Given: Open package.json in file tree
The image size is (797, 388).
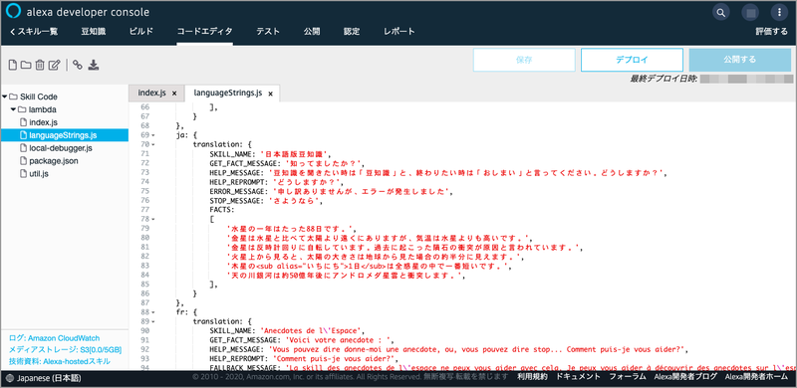Looking at the screenshot, I should tap(54, 161).
